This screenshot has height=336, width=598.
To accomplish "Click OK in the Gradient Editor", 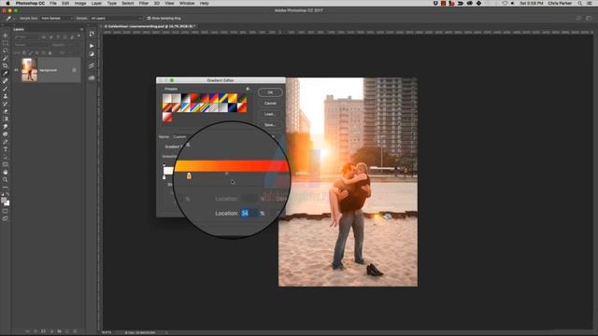I will 270,92.
